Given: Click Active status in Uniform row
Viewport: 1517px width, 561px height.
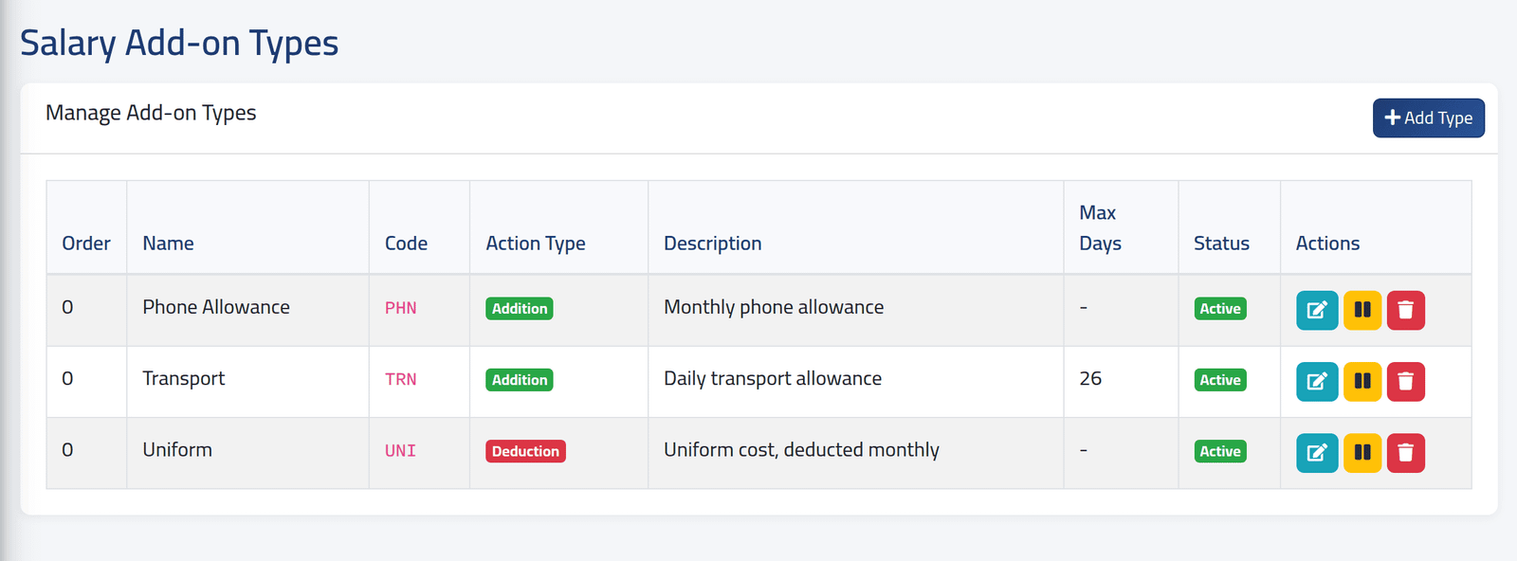Looking at the screenshot, I should click(x=1220, y=451).
